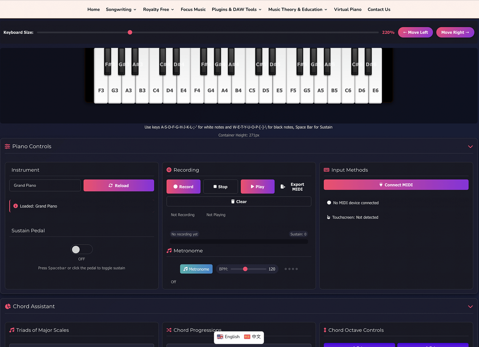The width and height of the screenshot is (479, 347).
Task: Clear the recording
Action: (239, 201)
